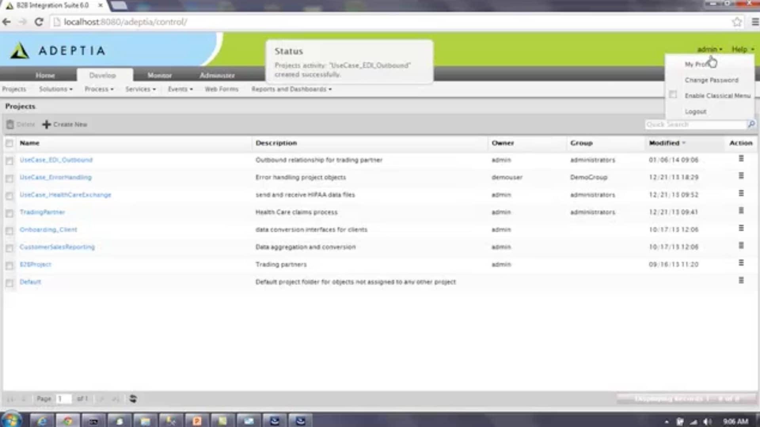Screen dimensions: 760x427
Task: Click the refresh icon in pagination bar
Action: point(133,399)
